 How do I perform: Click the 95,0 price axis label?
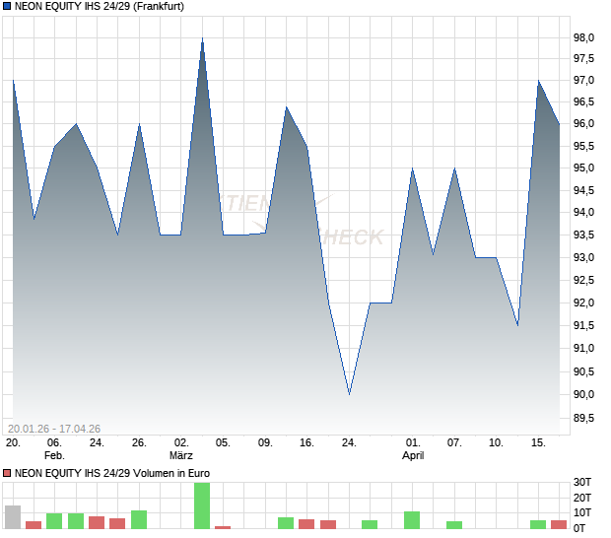(x=583, y=168)
